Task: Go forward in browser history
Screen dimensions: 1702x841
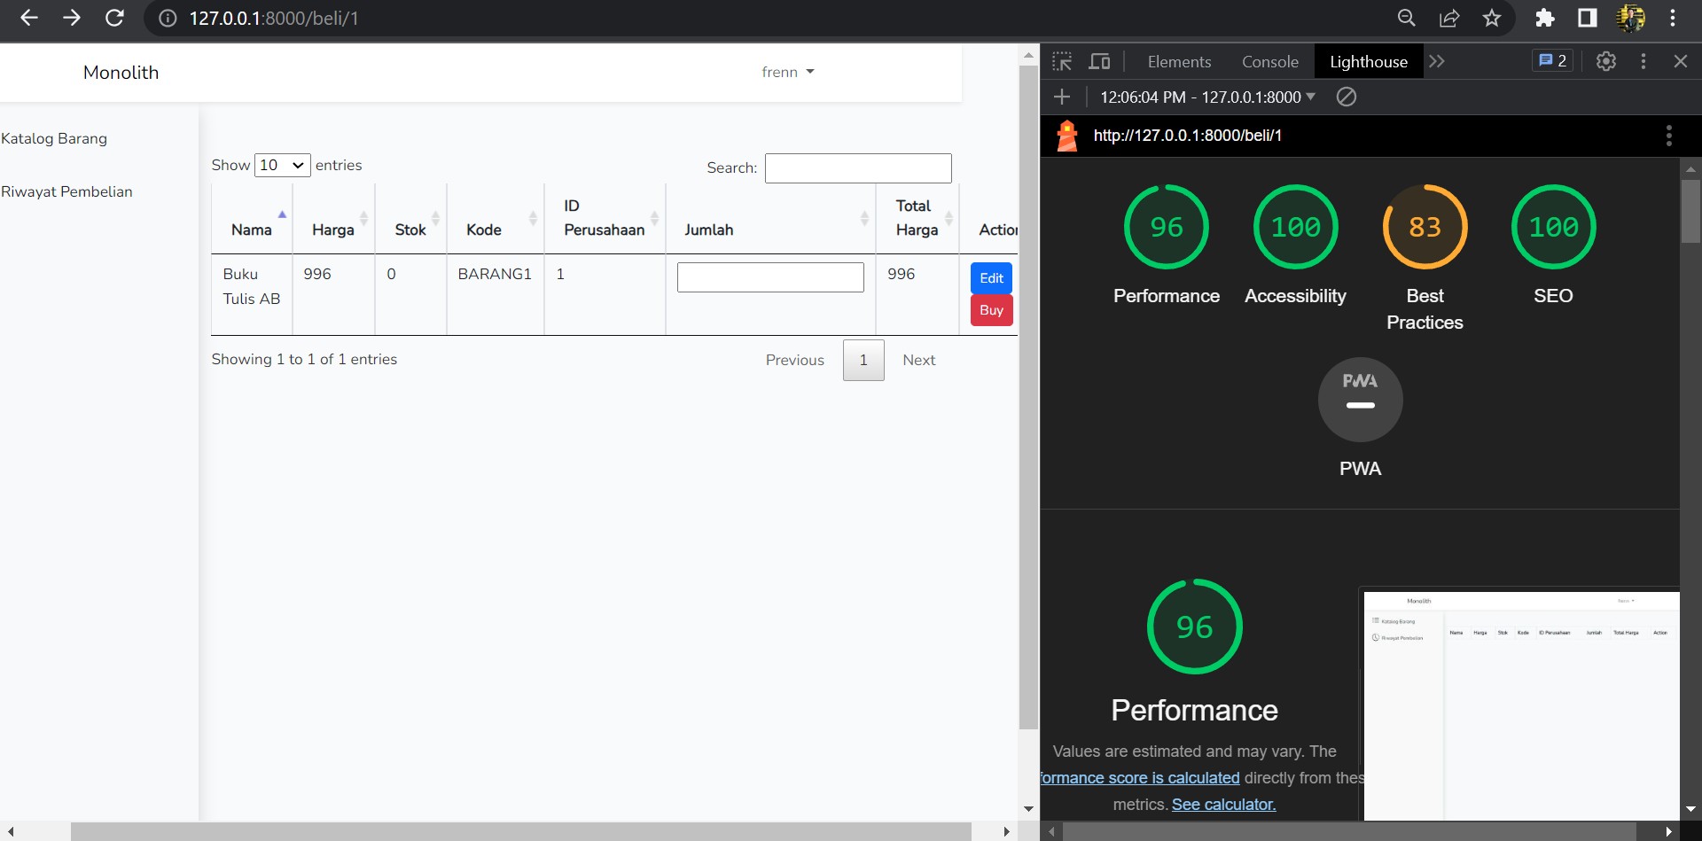Action: tap(72, 18)
